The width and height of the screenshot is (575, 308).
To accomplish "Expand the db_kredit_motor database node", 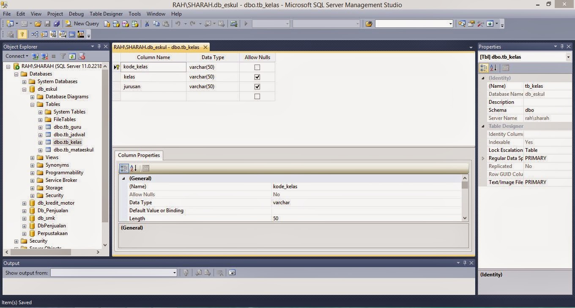I will [25, 203].
